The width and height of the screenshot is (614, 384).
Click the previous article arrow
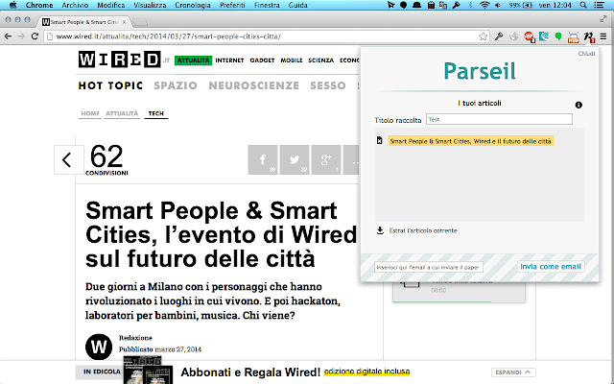[68, 159]
